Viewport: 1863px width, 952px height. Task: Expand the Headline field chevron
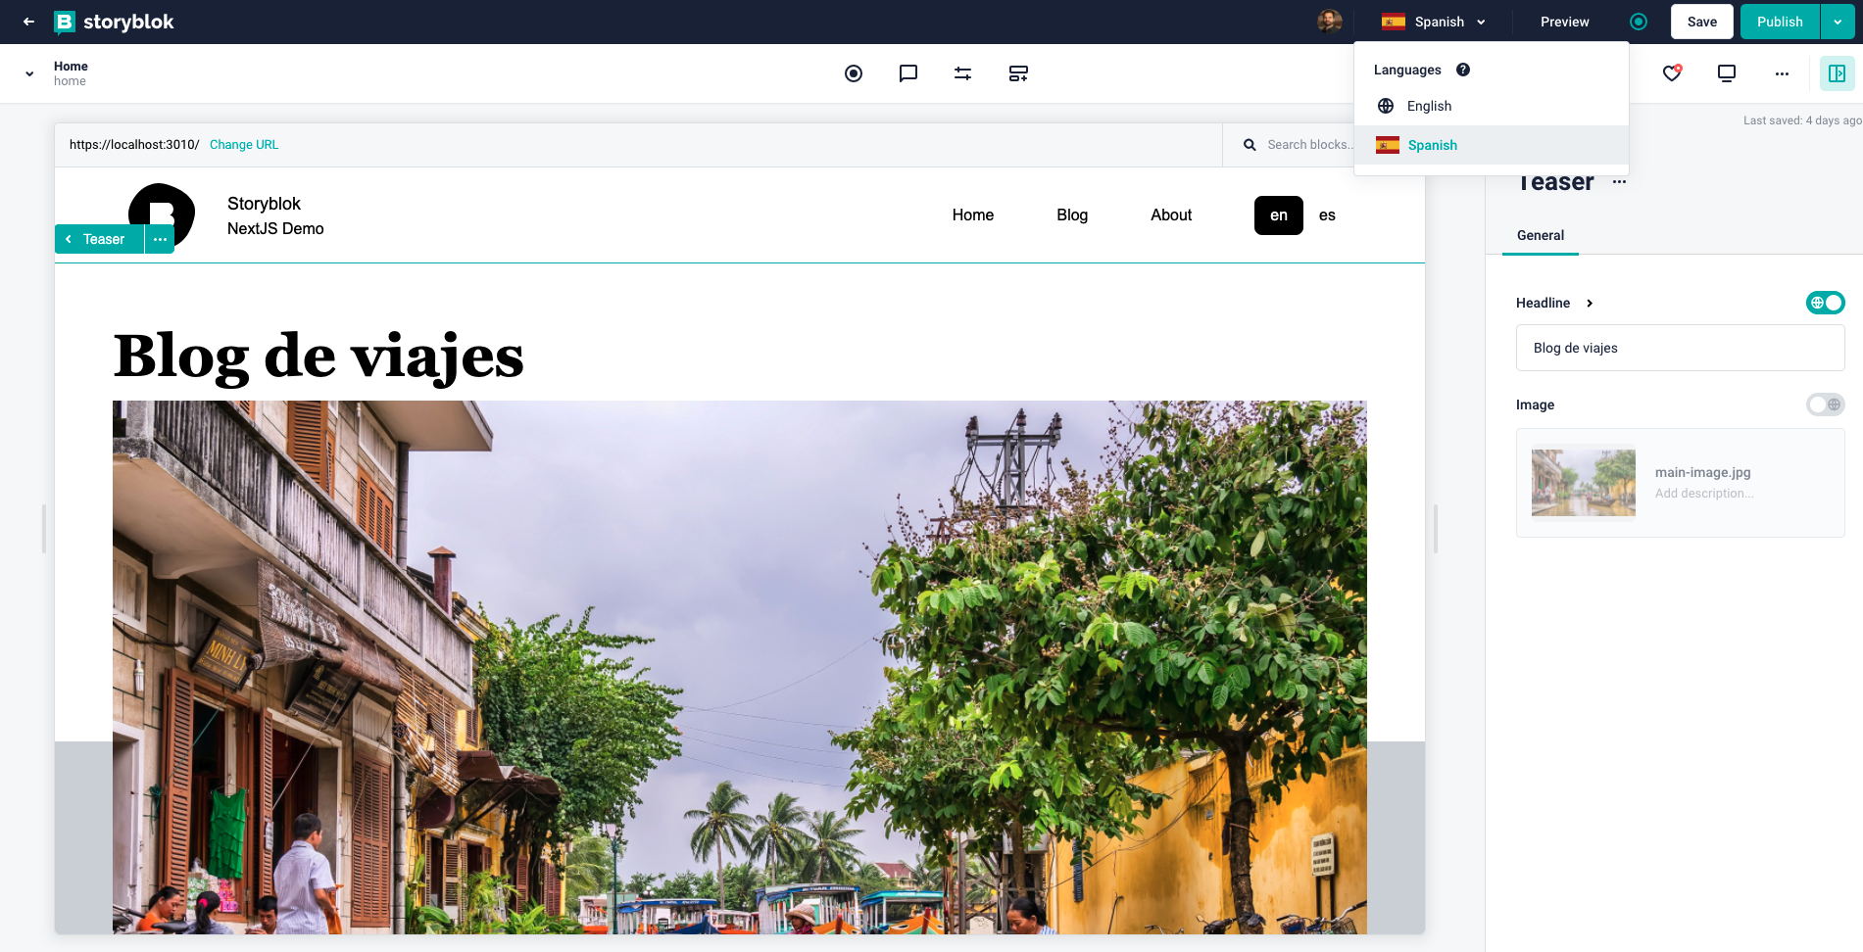(x=1590, y=304)
